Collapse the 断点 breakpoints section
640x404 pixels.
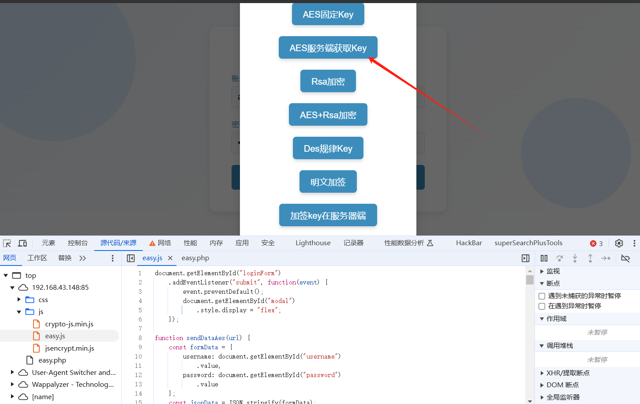(542, 283)
